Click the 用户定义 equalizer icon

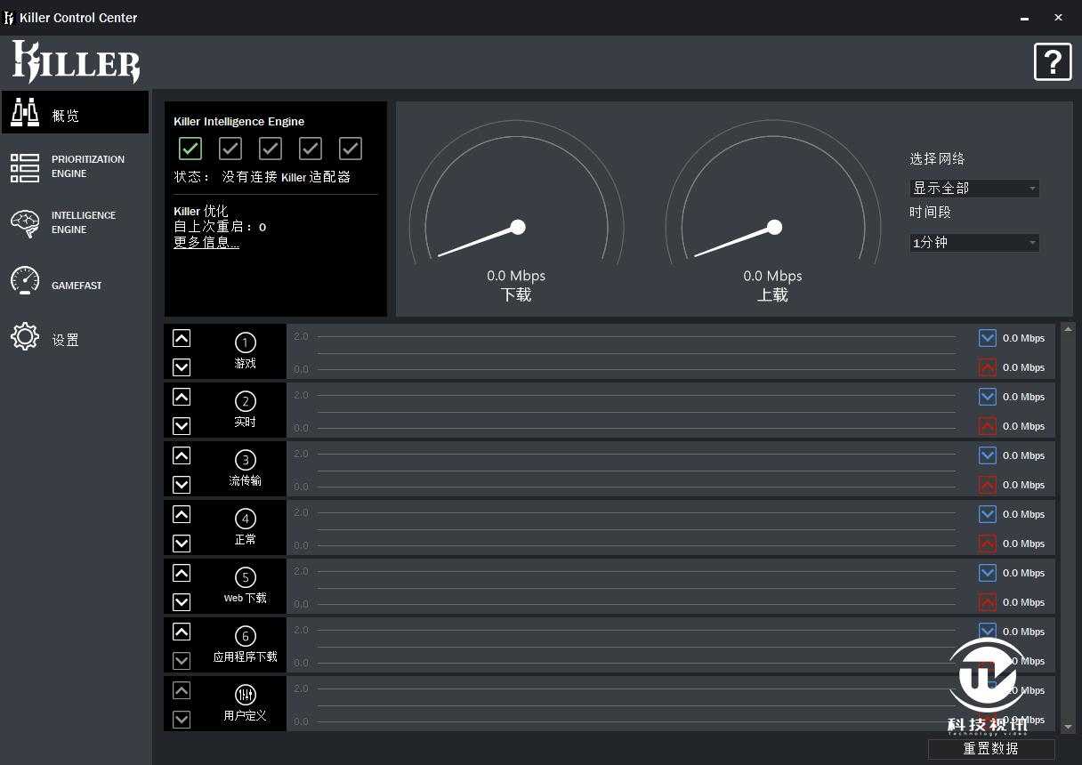245,695
